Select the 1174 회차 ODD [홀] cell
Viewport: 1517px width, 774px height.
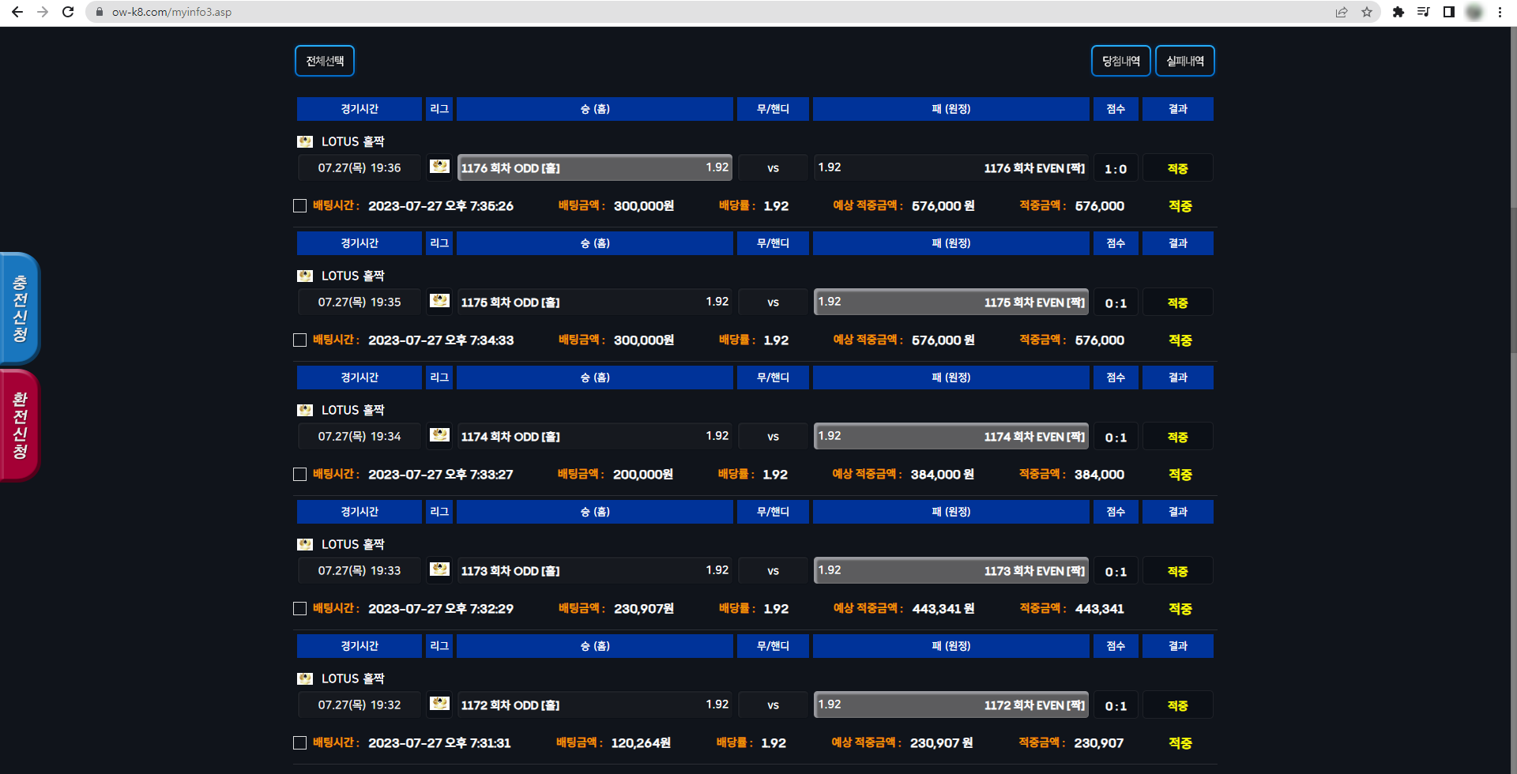coord(595,436)
